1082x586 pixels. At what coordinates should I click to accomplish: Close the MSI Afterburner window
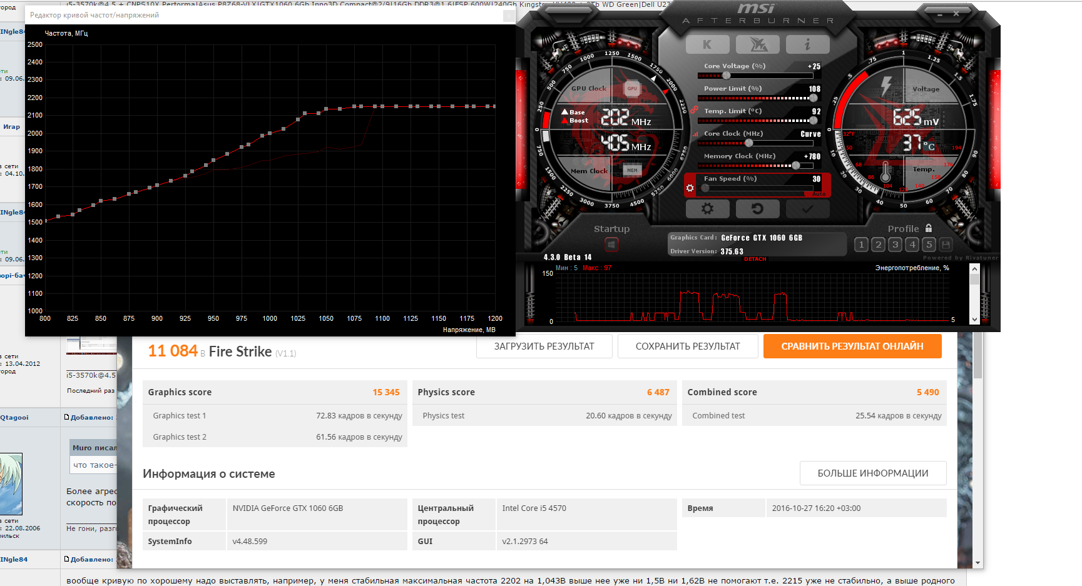coord(956,13)
